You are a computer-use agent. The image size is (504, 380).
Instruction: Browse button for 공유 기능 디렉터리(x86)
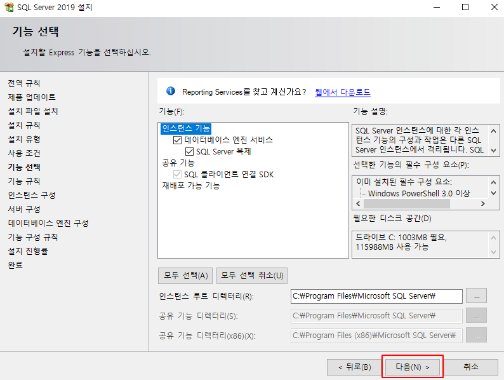pyautogui.click(x=476, y=336)
